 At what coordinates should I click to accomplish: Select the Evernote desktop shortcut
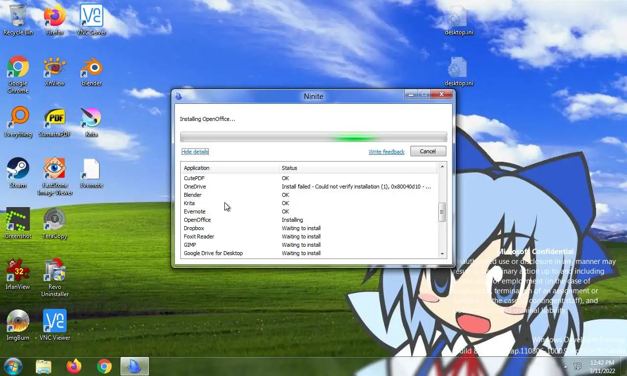tap(91, 172)
